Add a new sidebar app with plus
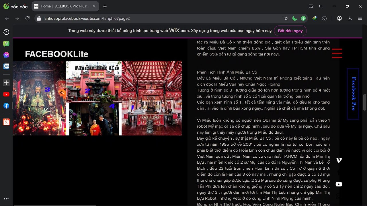Image resolution: width=367 pixels, height=206 pixels. [6, 83]
